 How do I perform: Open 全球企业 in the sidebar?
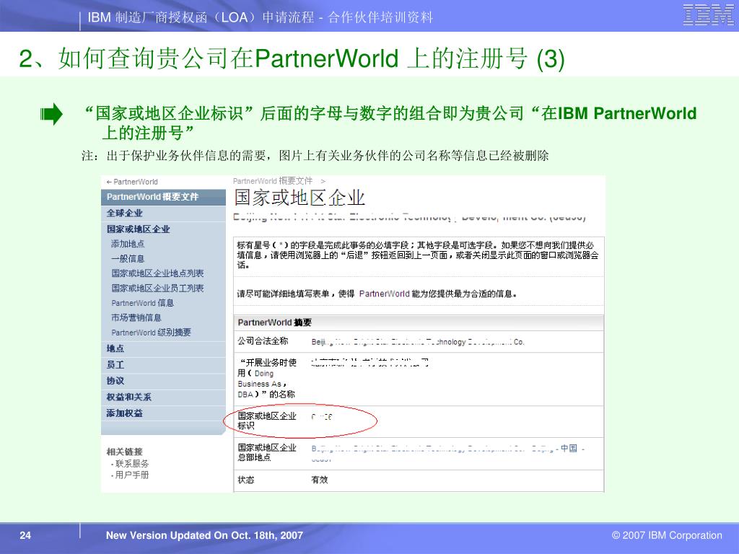tap(125, 213)
